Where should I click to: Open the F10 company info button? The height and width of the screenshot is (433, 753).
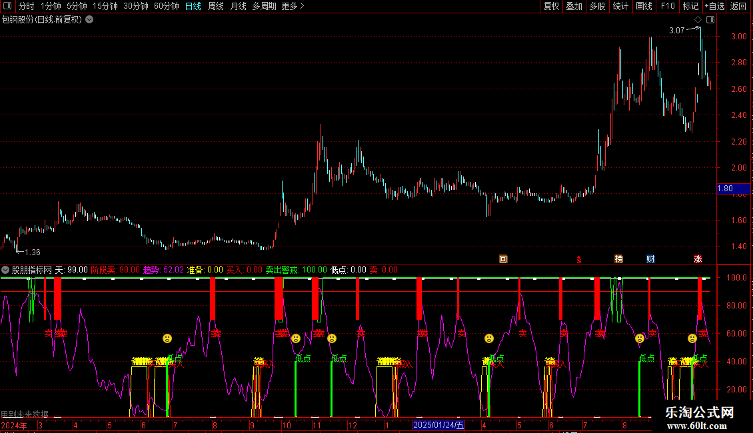click(667, 6)
